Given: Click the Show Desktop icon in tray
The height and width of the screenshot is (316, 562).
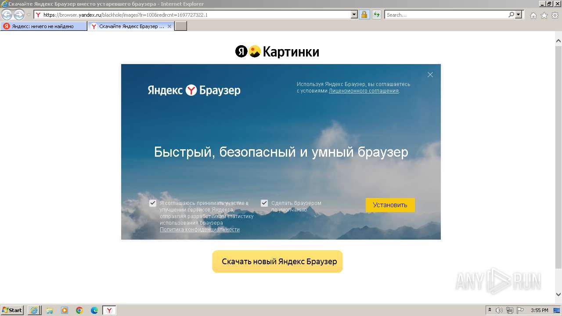Looking at the screenshot, I should 557,310.
